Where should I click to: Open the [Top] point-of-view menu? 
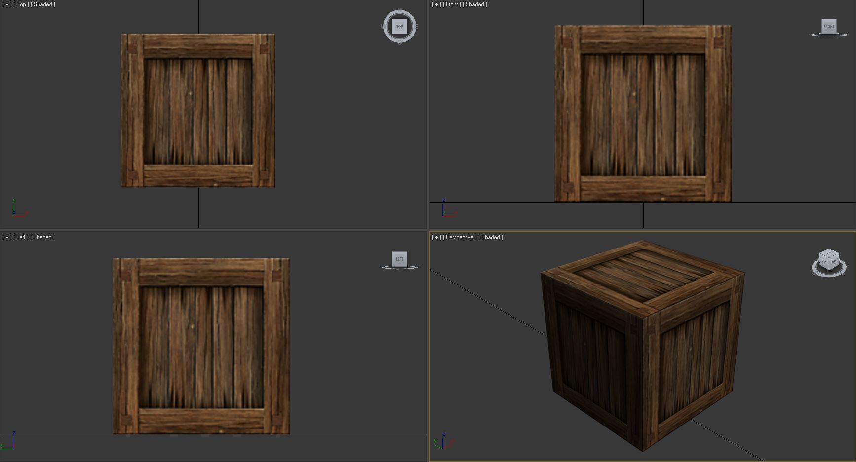[21, 4]
